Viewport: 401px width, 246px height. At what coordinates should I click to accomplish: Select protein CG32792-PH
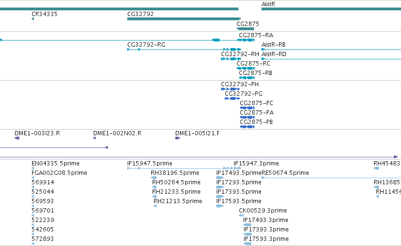[230, 89]
